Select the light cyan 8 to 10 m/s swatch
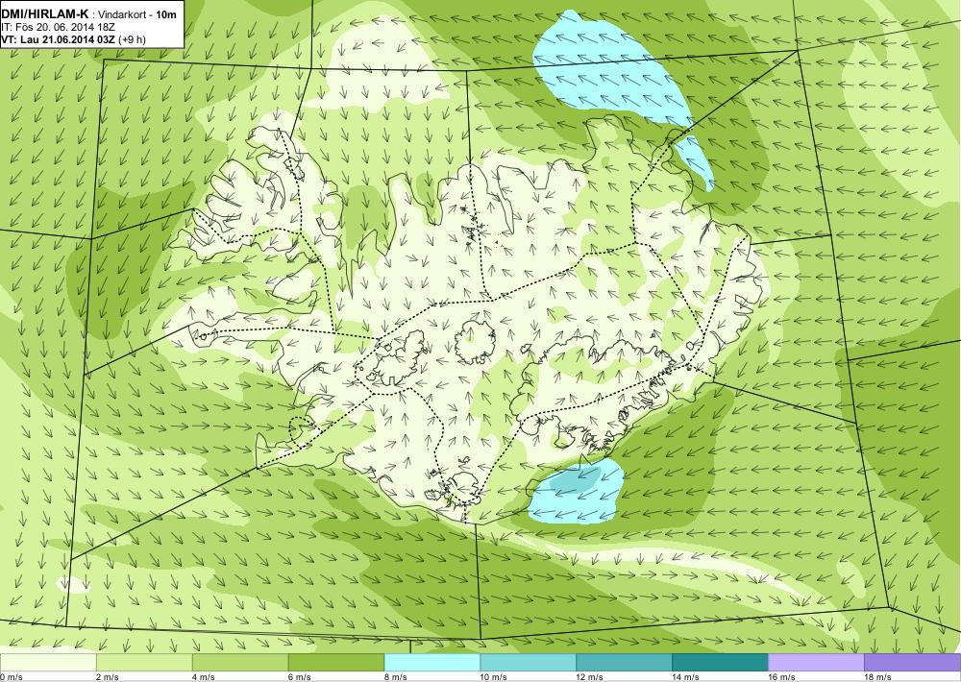 point(432,663)
